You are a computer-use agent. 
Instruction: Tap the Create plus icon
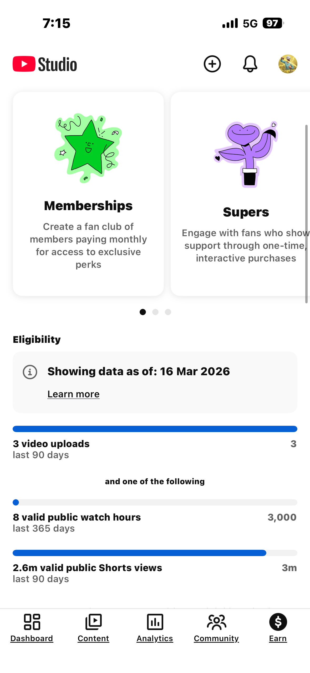point(212,64)
